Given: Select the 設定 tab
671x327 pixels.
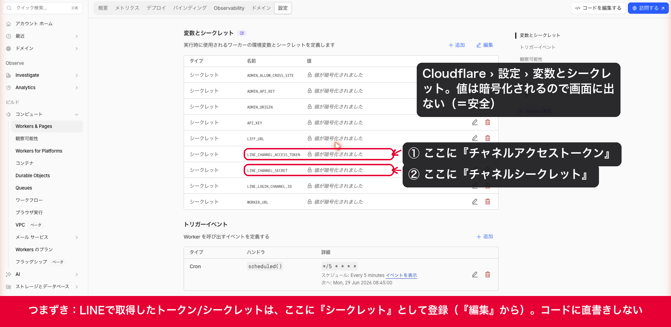Looking at the screenshot, I should coord(283,8).
